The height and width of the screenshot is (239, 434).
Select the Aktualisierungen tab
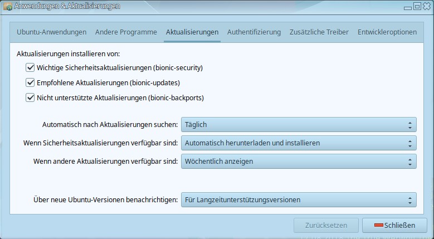tap(192, 32)
